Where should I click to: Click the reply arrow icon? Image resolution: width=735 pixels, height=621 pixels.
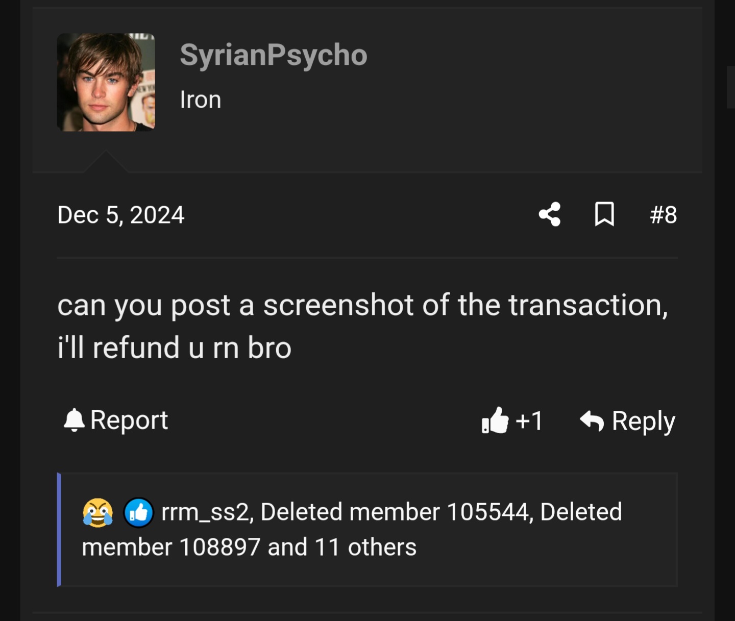pyautogui.click(x=592, y=421)
